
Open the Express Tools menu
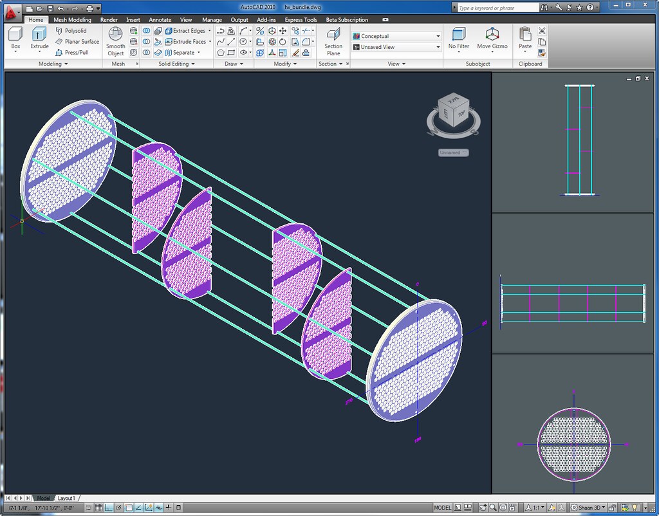[x=301, y=19]
